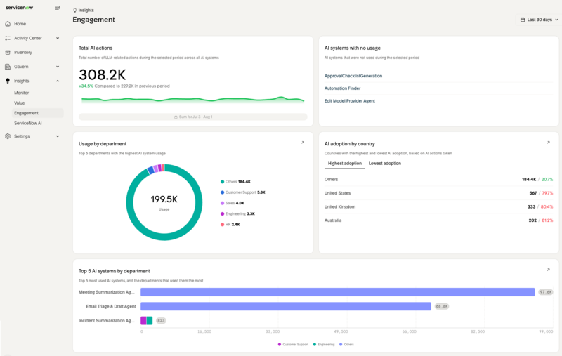Click the calendar icon in Sum for Jul 3 bar

point(176,117)
